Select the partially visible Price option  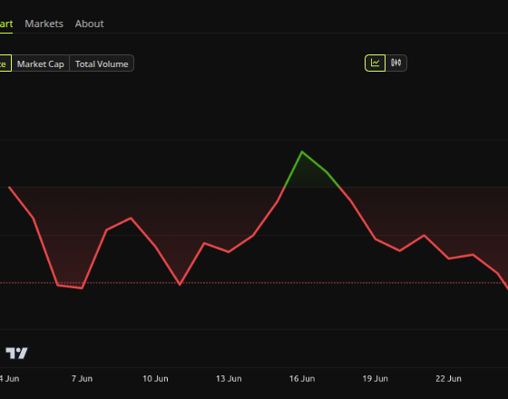point(5,63)
